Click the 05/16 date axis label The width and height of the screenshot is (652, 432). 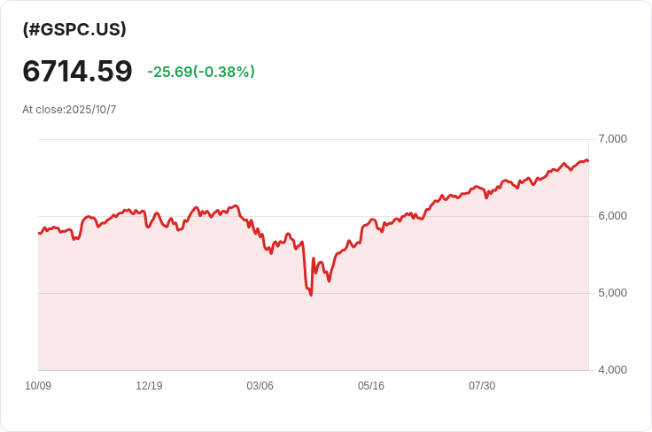371,386
